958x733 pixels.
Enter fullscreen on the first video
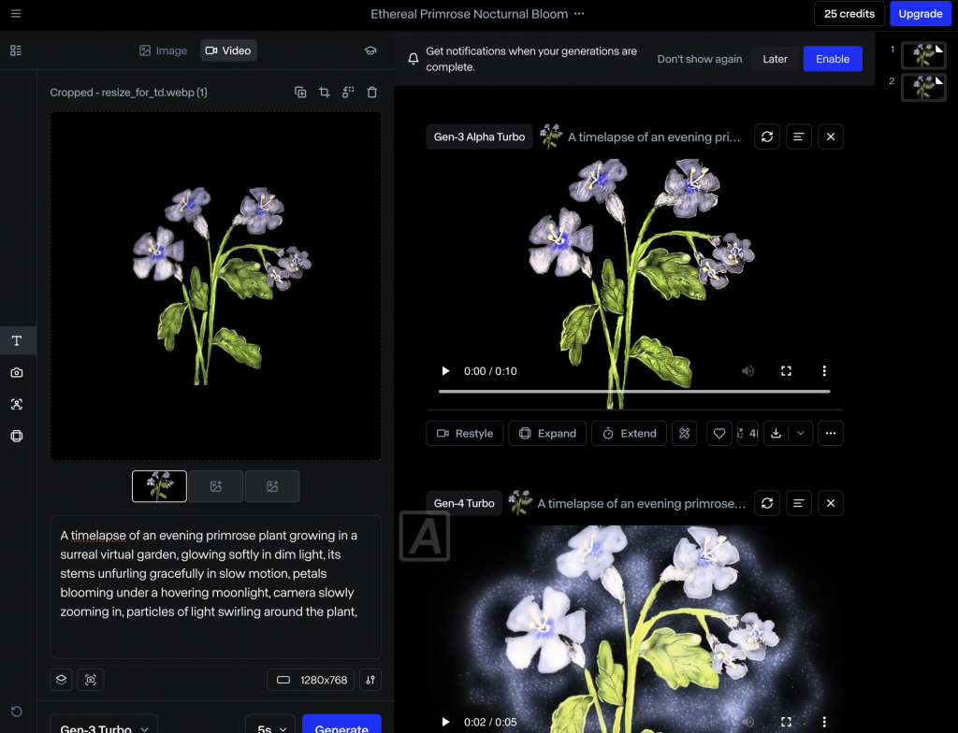pos(786,371)
